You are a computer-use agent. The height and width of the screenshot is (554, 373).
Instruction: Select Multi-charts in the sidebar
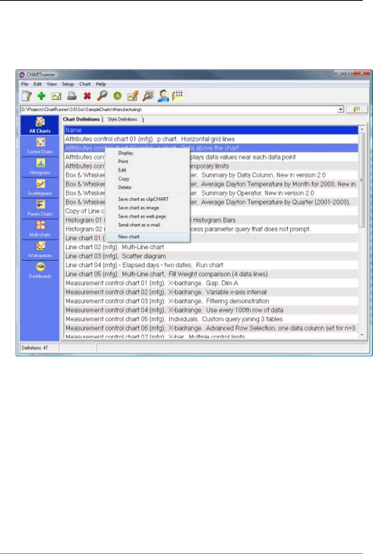click(40, 229)
